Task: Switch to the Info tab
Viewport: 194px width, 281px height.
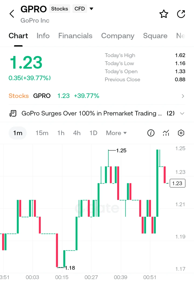Action: click(x=43, y=36)
